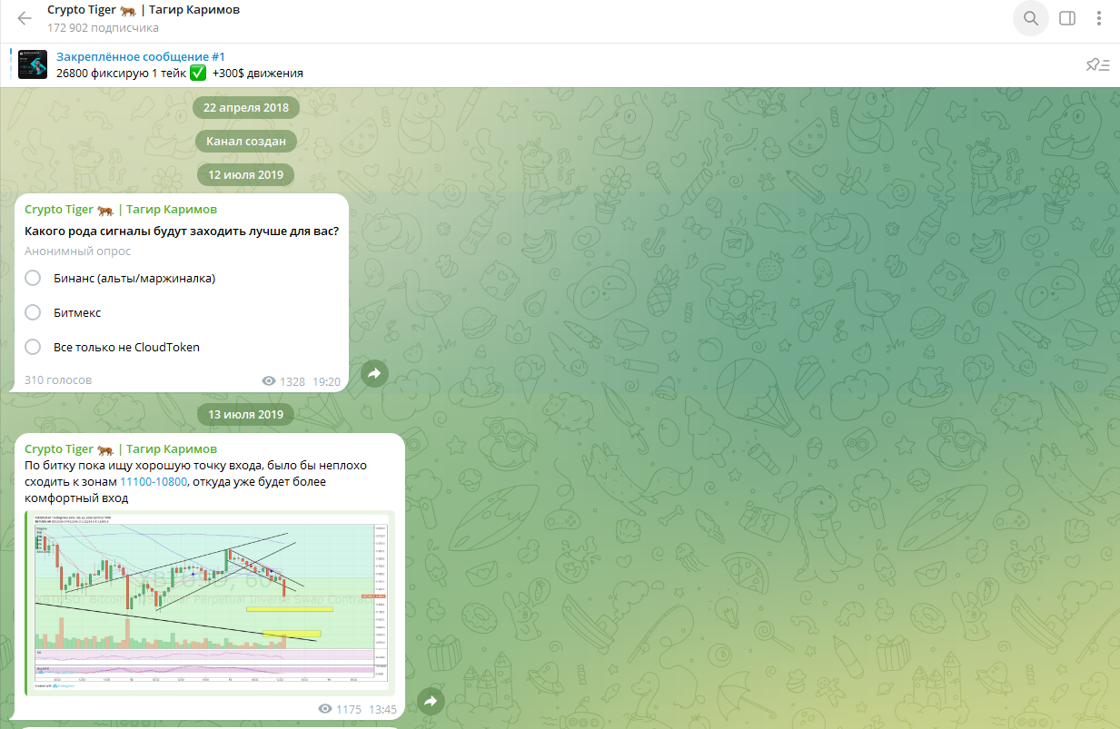
Task: Click the "310 голосов" vote count
Action: click(58, 379)
